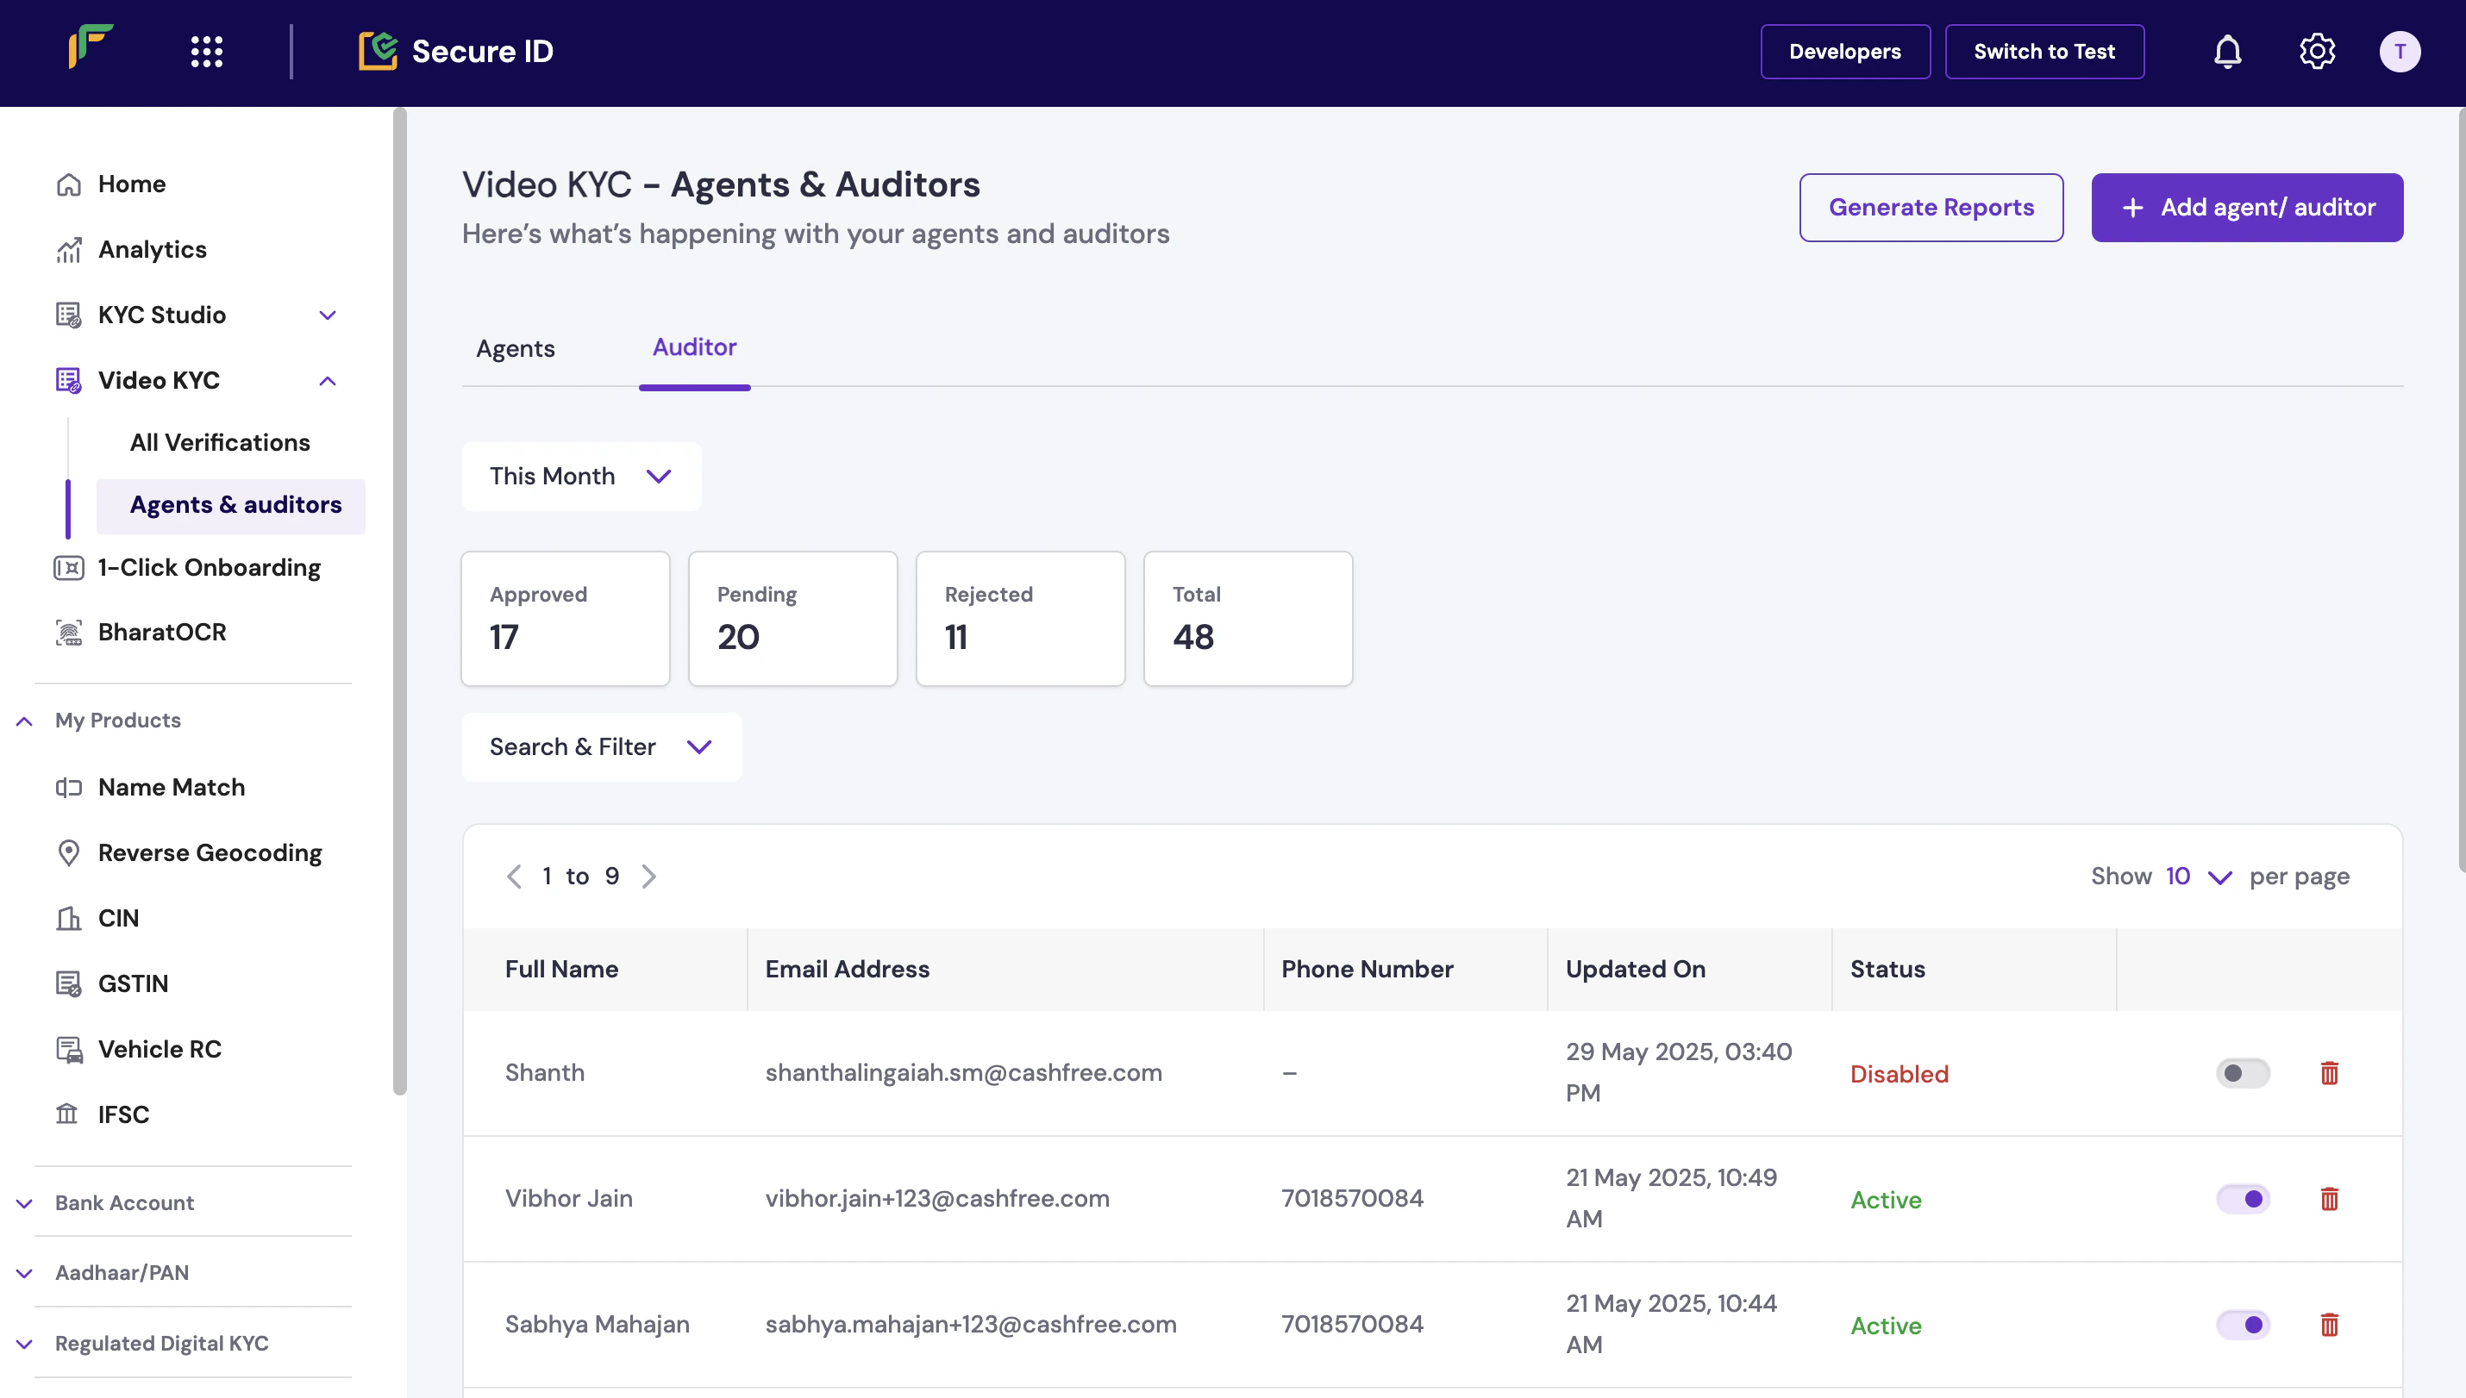Viewport: 2466px width, 1398px height.
Task: Turn off Sabhya Mahajan's status toggle
Action: 2243,1324
